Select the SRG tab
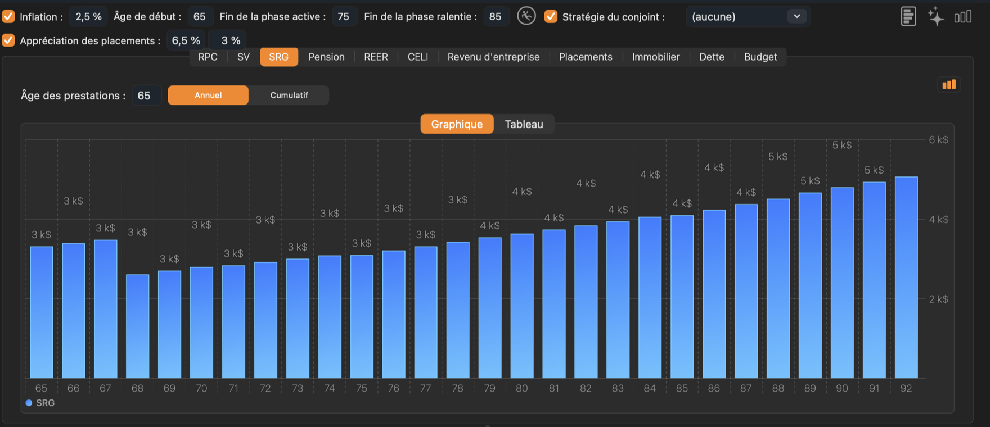Viewport: 990px width, 427px height. 279,57
